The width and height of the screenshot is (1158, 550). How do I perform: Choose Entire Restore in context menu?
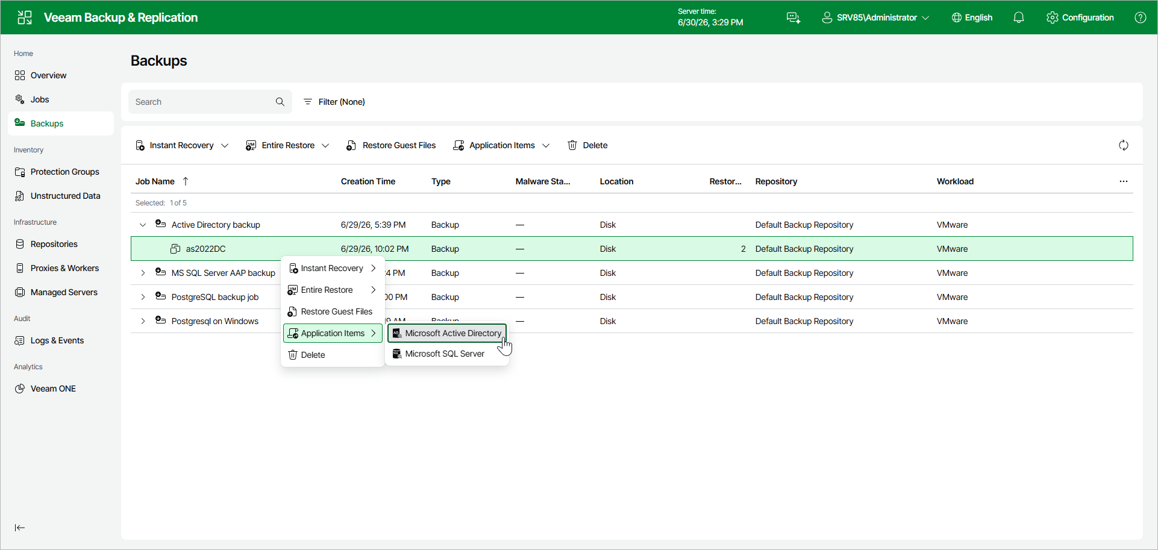coord(333,290)
